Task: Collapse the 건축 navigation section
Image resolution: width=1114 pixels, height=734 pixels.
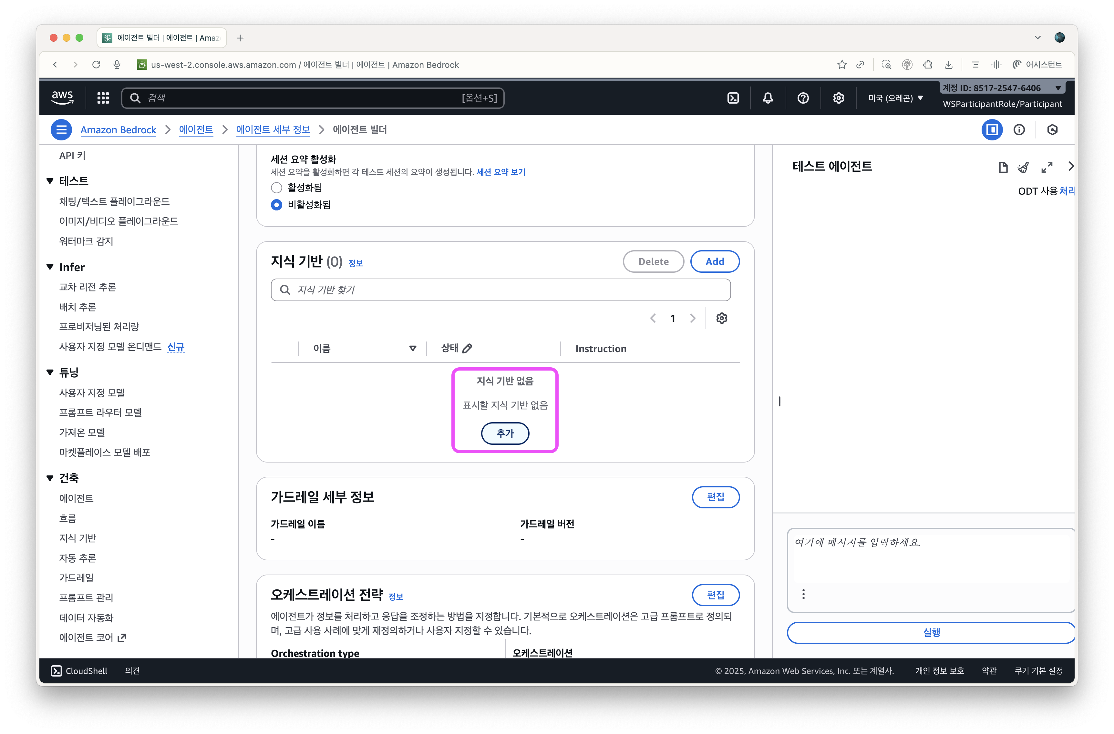Action: pyautogui.click(x=50, y=478)
